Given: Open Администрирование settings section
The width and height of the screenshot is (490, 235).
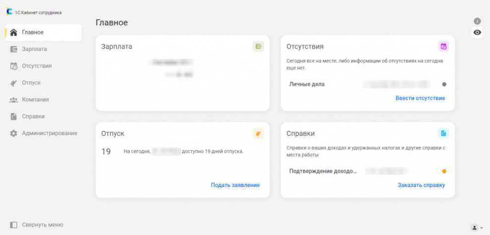Looking at the screenshot, I should (x=49, y=133).
